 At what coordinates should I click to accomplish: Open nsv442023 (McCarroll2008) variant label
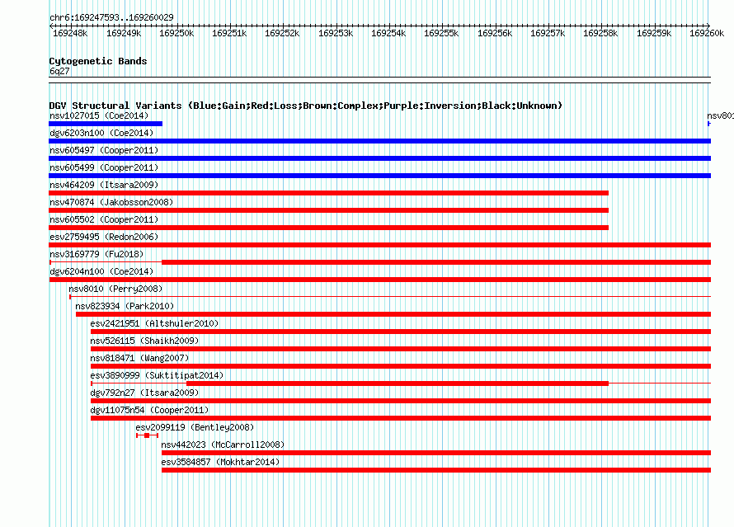[223, 445]
